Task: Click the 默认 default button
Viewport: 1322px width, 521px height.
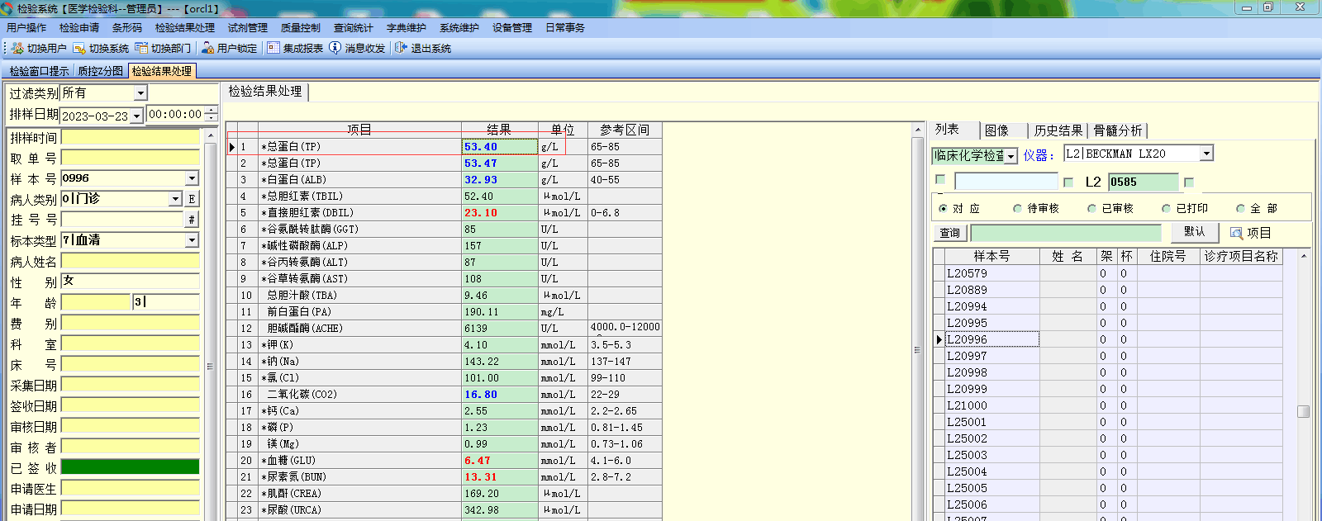Action: [x=1194, y=232]
